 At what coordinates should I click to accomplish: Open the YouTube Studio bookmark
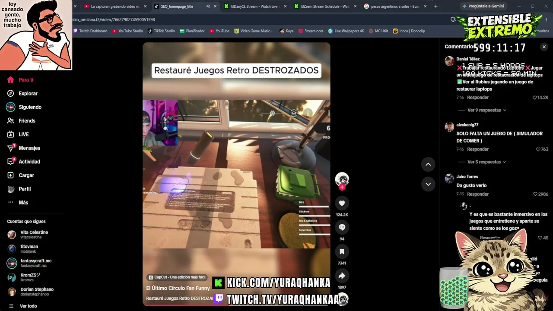(127, 31)
